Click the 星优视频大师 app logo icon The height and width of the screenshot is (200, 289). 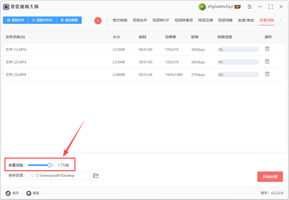pyautogui.click(x=6, y=7)
